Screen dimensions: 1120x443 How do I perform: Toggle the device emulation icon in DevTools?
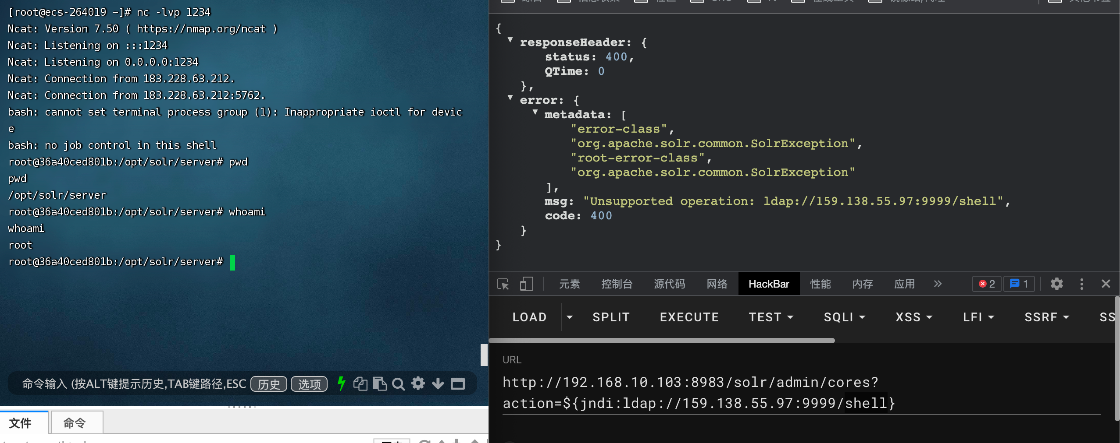pos(526,284)
